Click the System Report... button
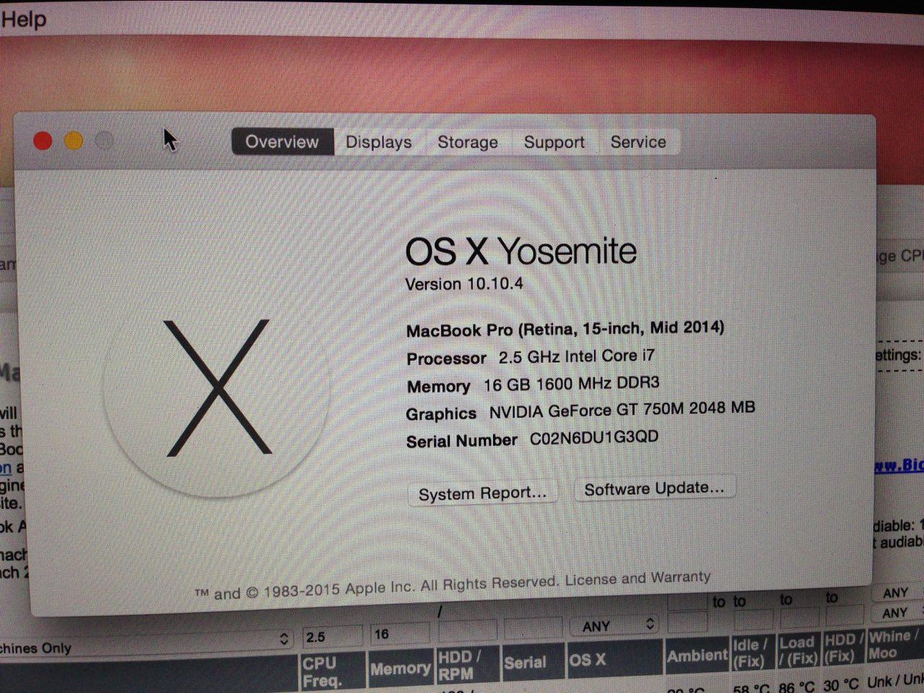This screenshot has width=924, height=693. pos(482,494)
